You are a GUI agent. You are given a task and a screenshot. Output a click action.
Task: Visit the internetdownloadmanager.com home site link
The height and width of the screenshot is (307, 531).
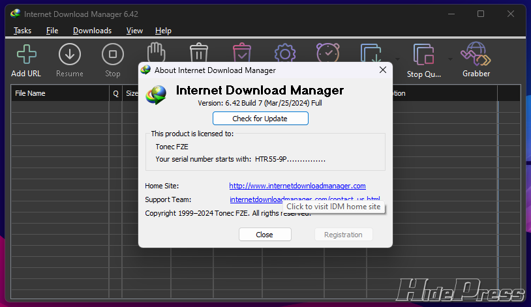tap(297, 186)
